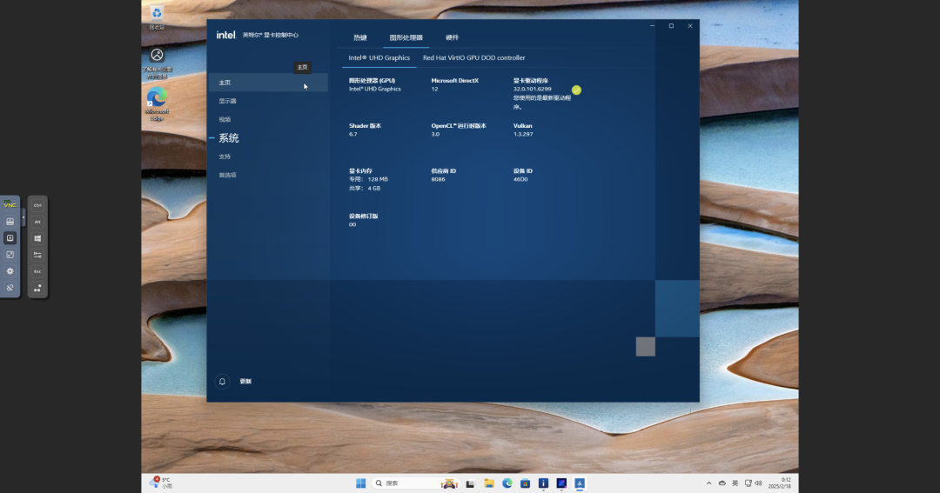Expand the system tray hidden icons chevron
This screenshot has height=493, width=940.
pyautogui.click(x=708, y=483)
